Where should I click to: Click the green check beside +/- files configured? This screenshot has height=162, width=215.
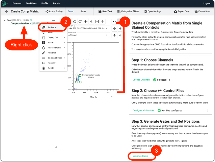click(x=159, y=111)
